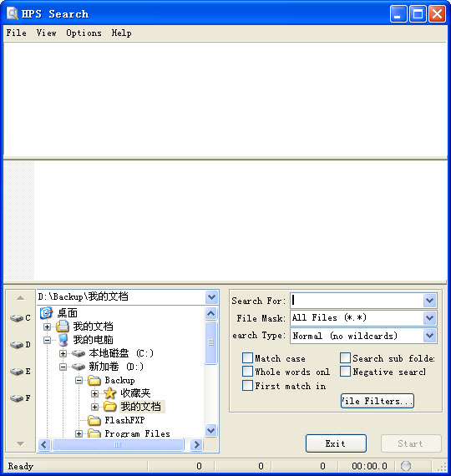Open the View menu

(46, 33)
